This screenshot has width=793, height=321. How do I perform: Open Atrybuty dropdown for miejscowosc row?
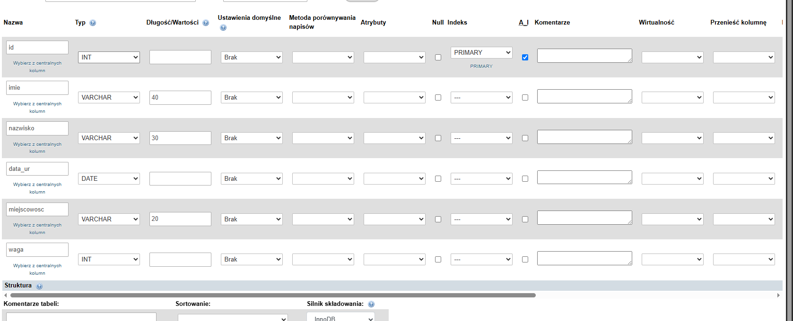(394, 220)
